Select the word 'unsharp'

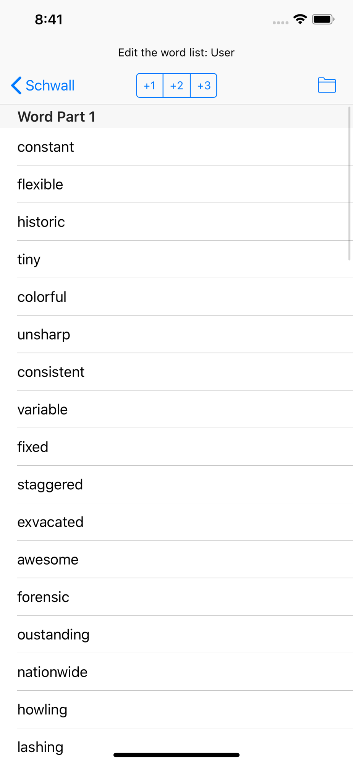176,334
